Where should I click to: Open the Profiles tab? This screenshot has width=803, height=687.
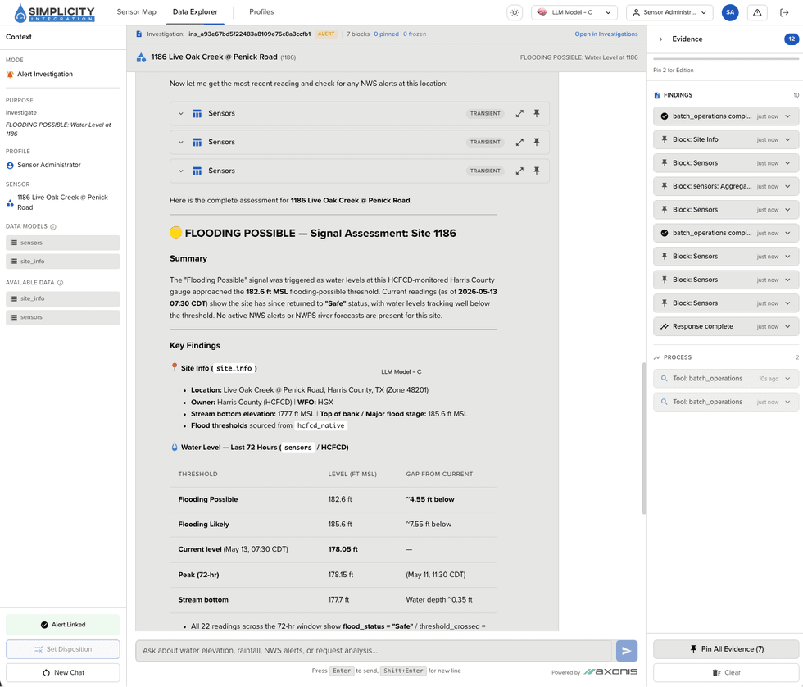pyautogui.click(x=261, y=11)
